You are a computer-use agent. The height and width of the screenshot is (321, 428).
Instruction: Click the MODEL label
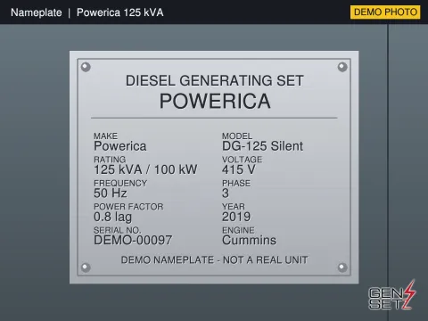(237, 136)
